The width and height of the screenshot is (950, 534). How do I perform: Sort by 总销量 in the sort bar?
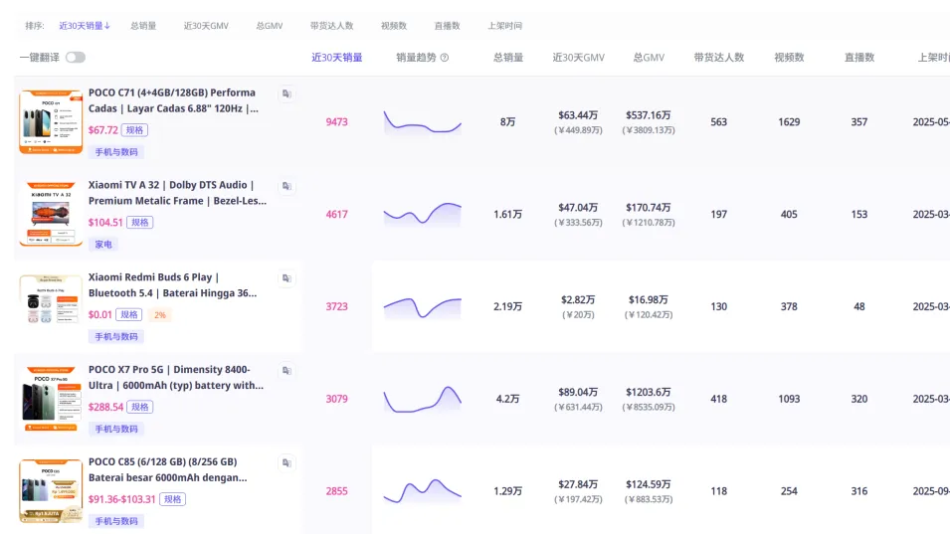click(143, 25)
